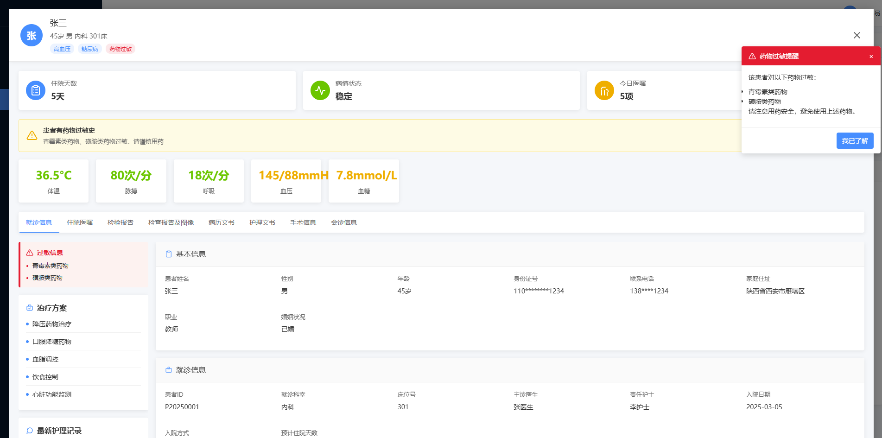This screenshot has height=438, width=882.
Task: Click the 呼吸 18次/分 card
Action: (x=209, y=181)
